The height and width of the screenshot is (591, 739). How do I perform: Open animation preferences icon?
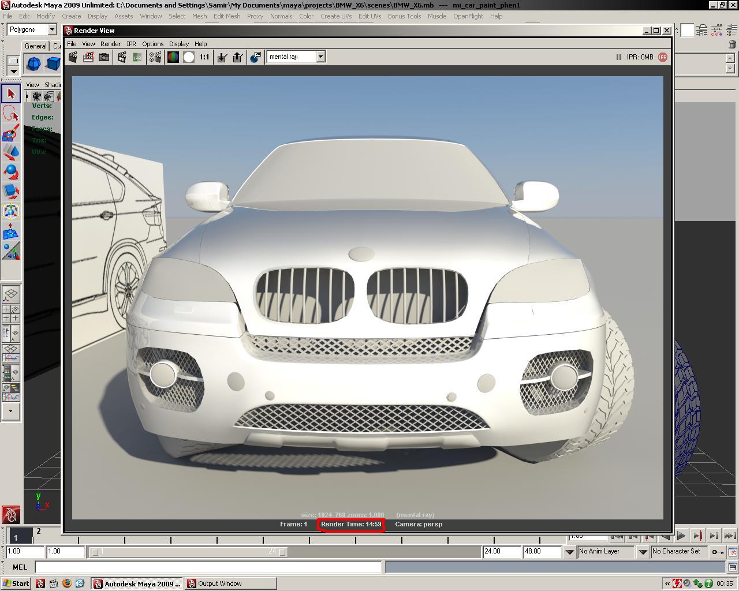point(733,552)
